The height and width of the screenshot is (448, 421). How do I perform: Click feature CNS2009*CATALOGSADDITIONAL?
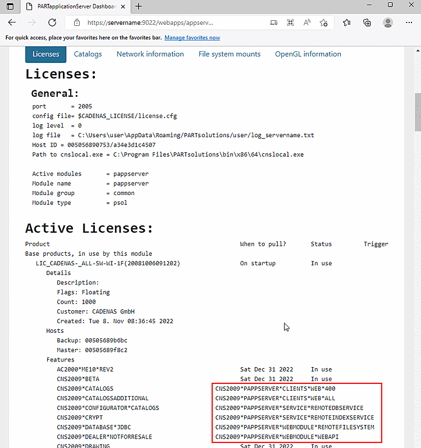click(103, 399)
